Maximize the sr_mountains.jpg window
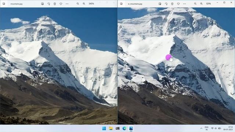 [224, 3]
